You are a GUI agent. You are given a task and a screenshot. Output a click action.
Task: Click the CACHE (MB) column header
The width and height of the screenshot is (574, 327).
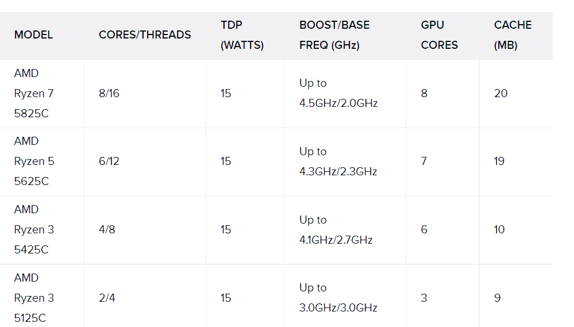pos(513,35)
